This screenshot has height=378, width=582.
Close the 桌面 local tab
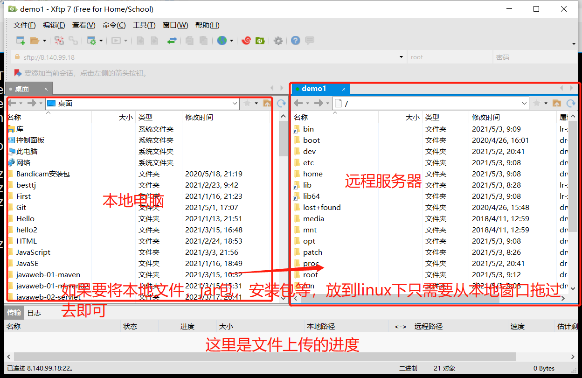46,89
